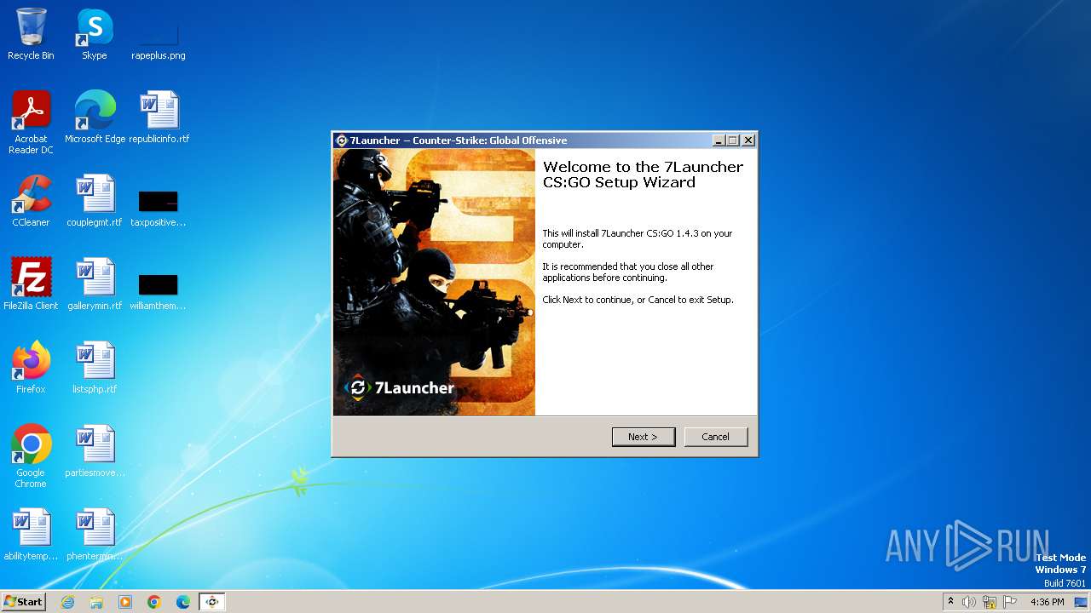
Task: Maximize the 7Launcher setup window
Action: [x=733, y=140]
